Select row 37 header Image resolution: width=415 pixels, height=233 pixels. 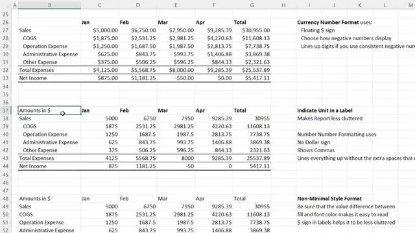[6, 111]
